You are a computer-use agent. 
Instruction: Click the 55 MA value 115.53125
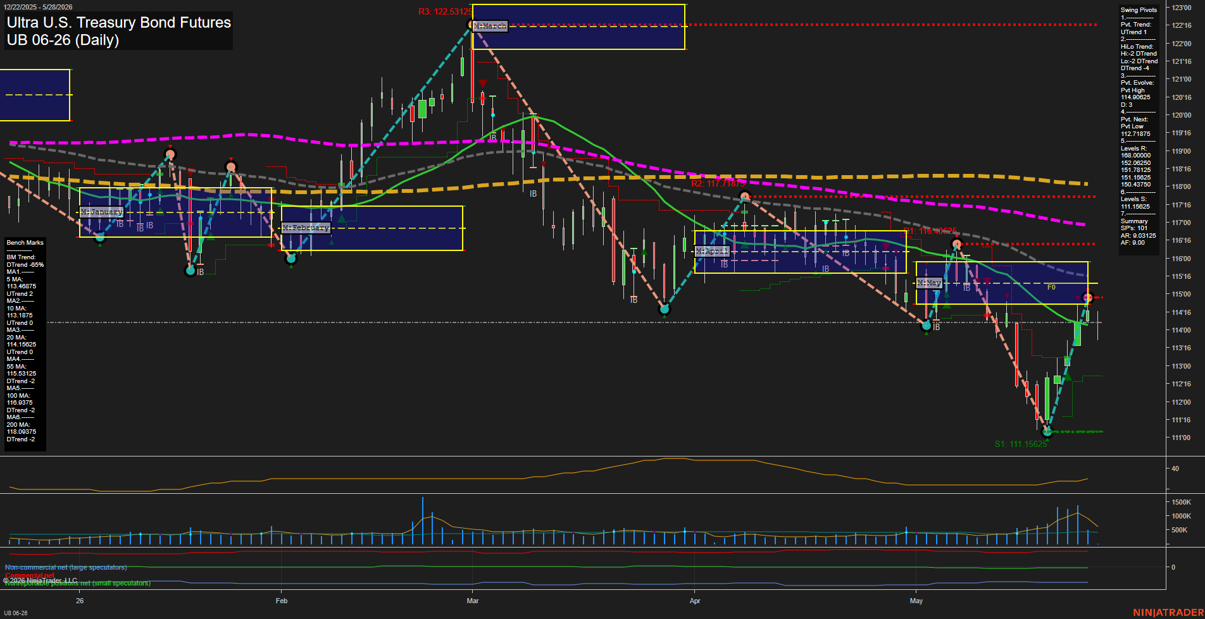[x=21, y=374]
